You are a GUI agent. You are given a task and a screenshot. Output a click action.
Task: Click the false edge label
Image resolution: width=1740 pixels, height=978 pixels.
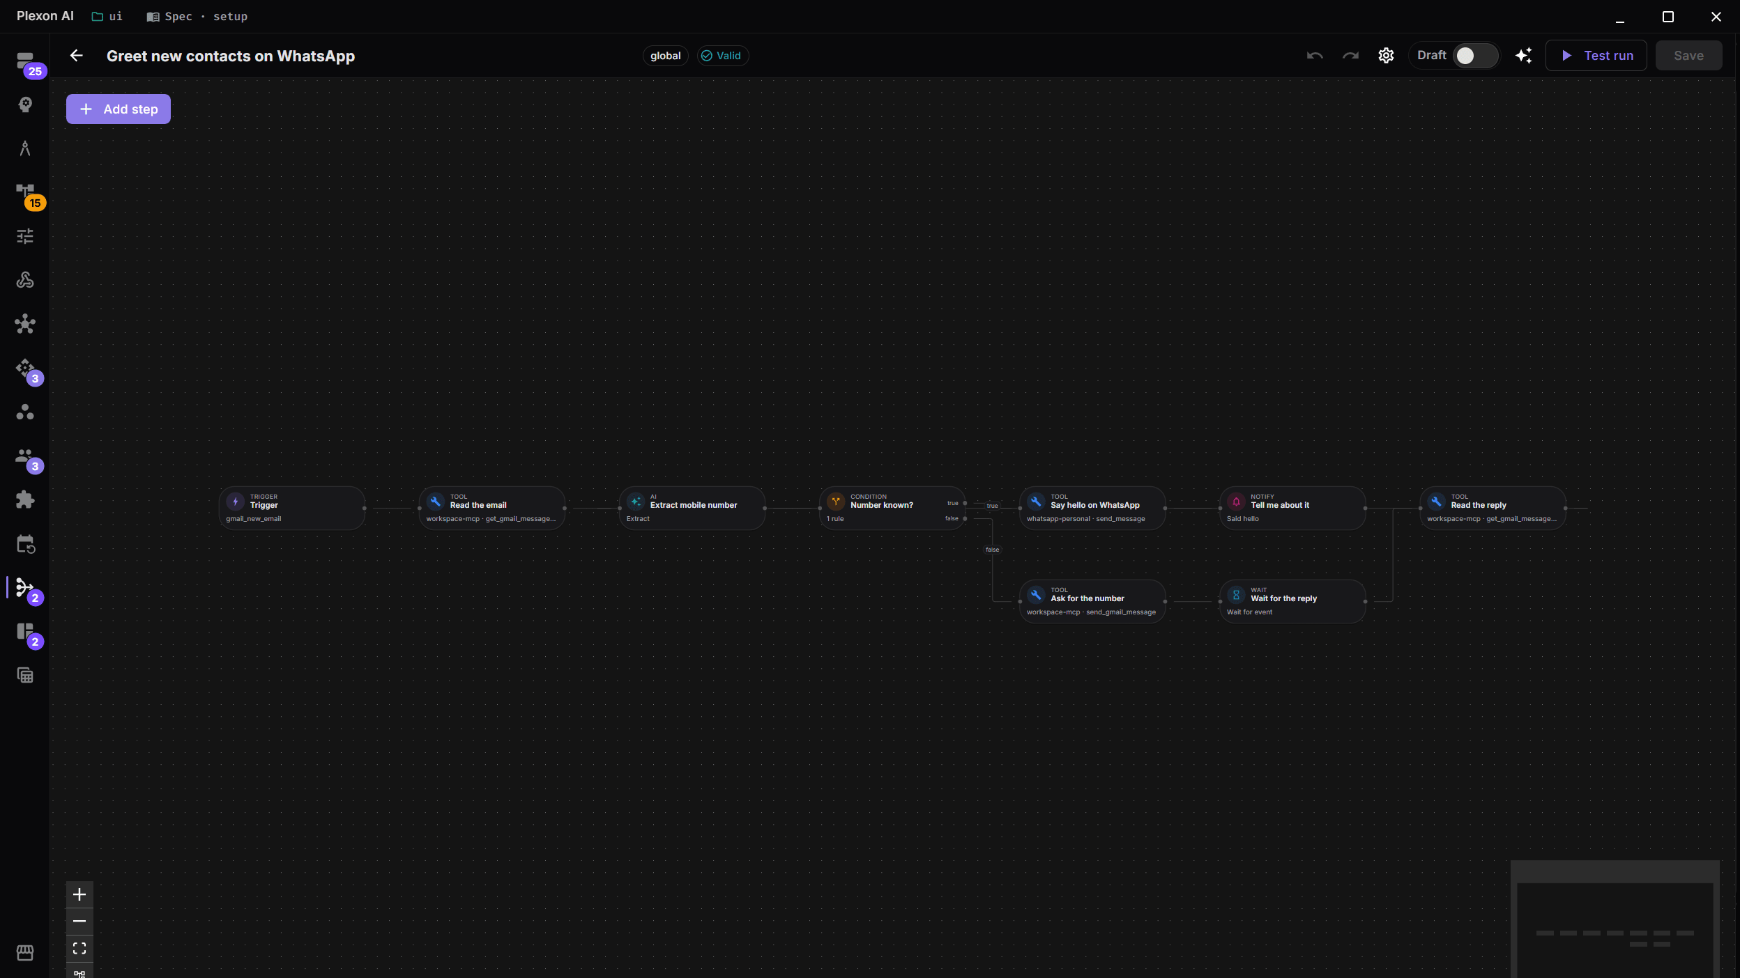point(992,550)
